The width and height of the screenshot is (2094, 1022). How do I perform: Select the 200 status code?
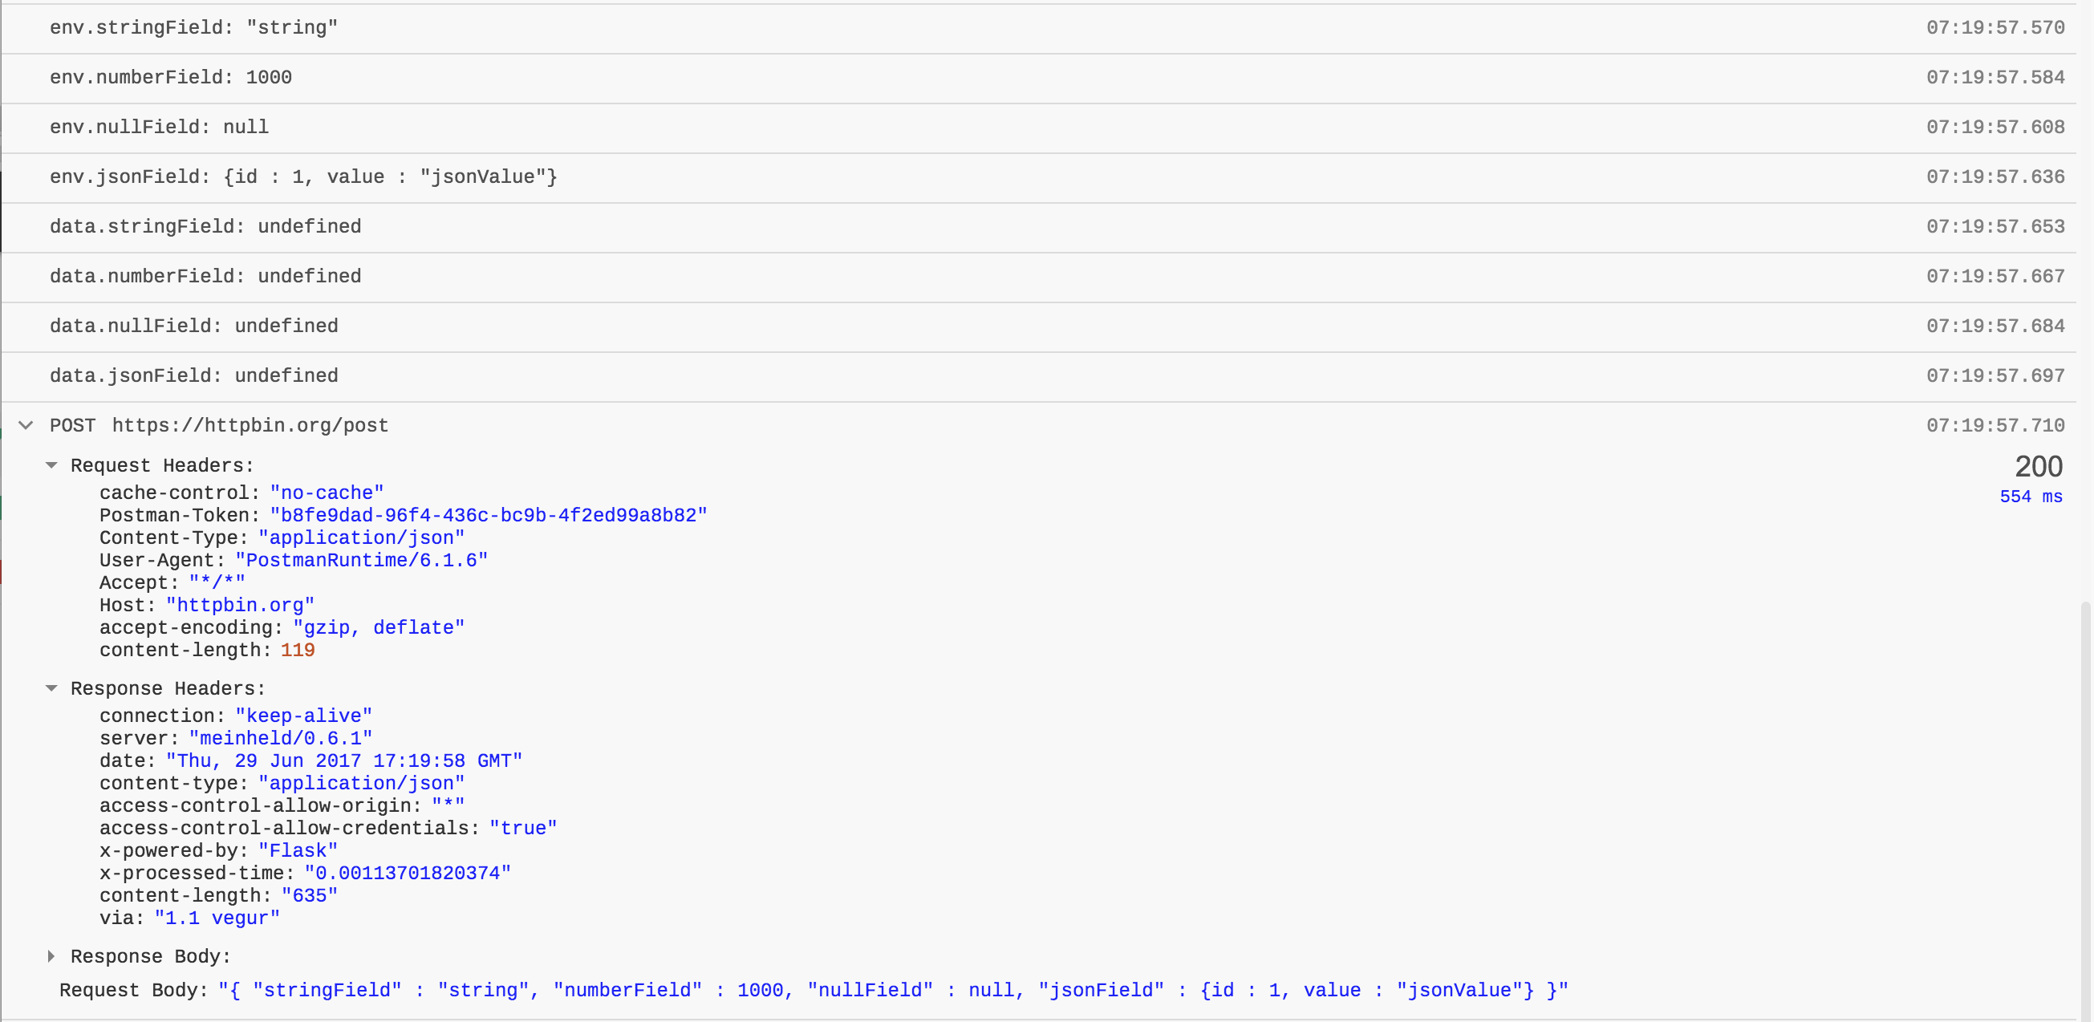point(2037,466)
